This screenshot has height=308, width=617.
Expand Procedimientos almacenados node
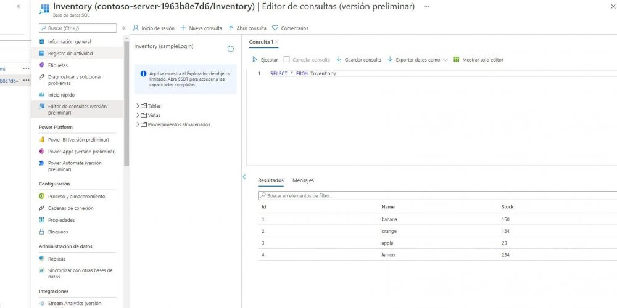click(138, 124)
